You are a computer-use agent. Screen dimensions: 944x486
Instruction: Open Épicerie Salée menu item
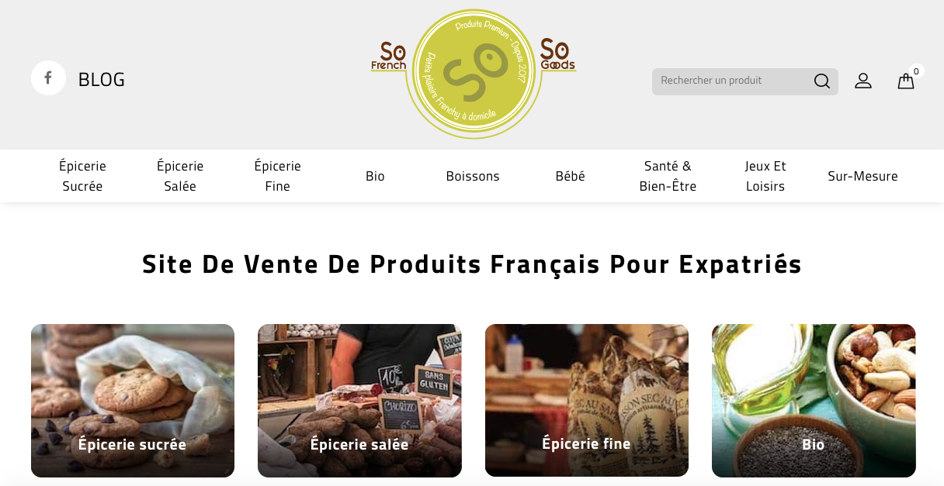coord(180,176)
